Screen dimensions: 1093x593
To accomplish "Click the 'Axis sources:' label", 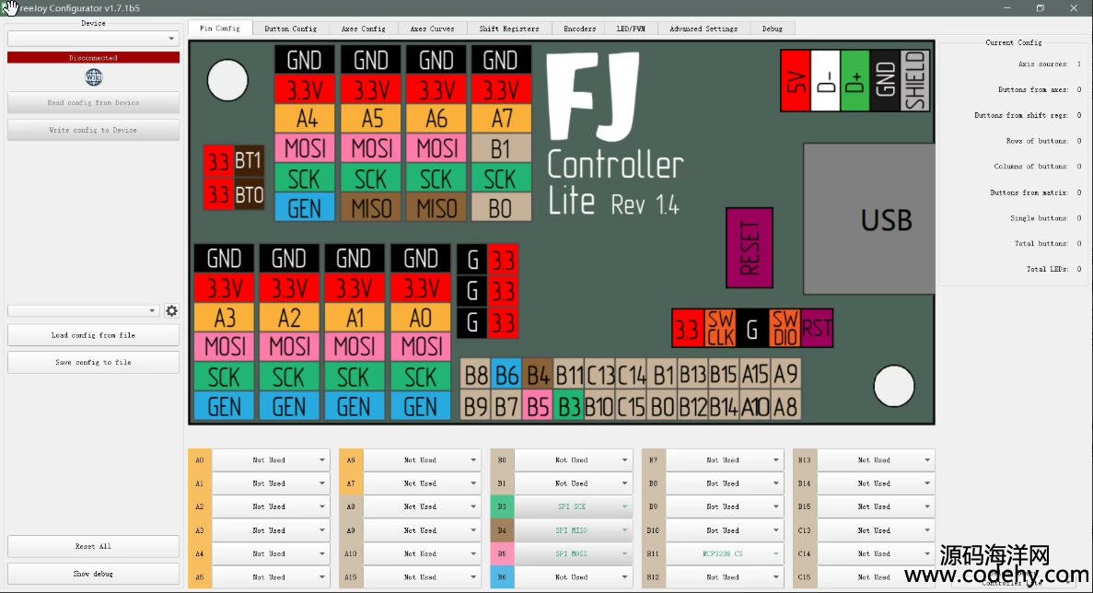I will pyautogui.click(x=1042, y=64).
